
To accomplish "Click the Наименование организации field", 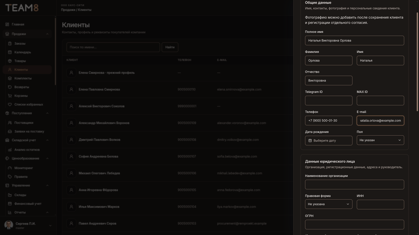I will (354, 185).
